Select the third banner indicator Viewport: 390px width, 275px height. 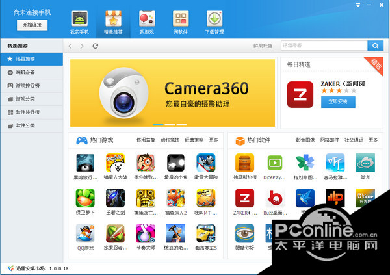coord(181,125)
